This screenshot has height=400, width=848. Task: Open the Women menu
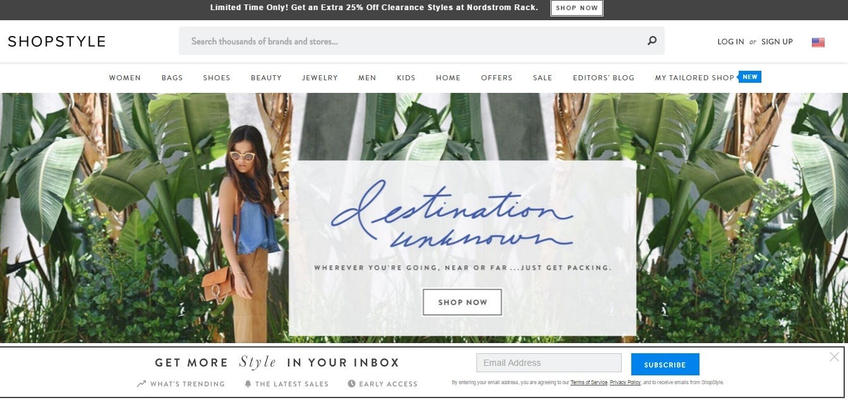coord(125,78)
